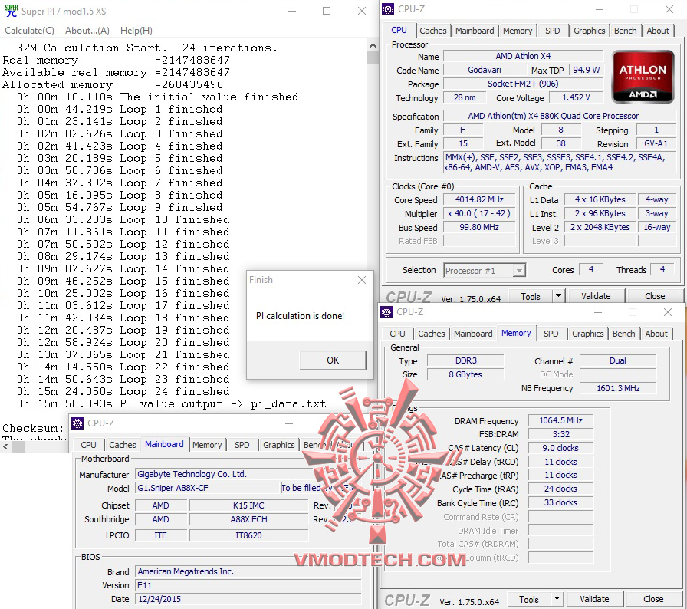Image resolution: width=687 pixels, height=609 pixels.
Task: Switch to Graphics tab in Memory CPU-Z window
Action: (x=588, y=334)
